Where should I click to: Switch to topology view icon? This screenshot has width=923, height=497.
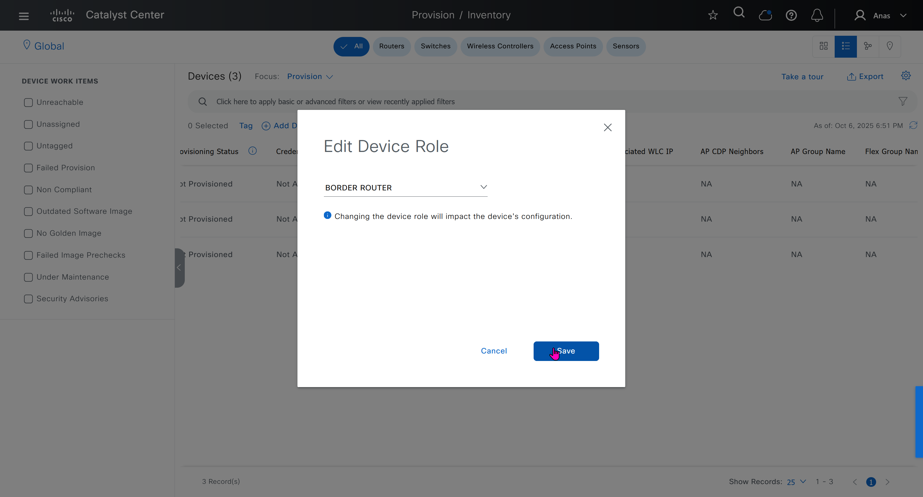point(867,46)
